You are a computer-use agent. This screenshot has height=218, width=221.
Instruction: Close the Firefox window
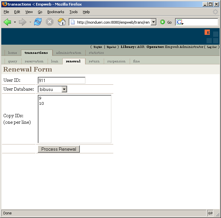(x=216, y=4)
